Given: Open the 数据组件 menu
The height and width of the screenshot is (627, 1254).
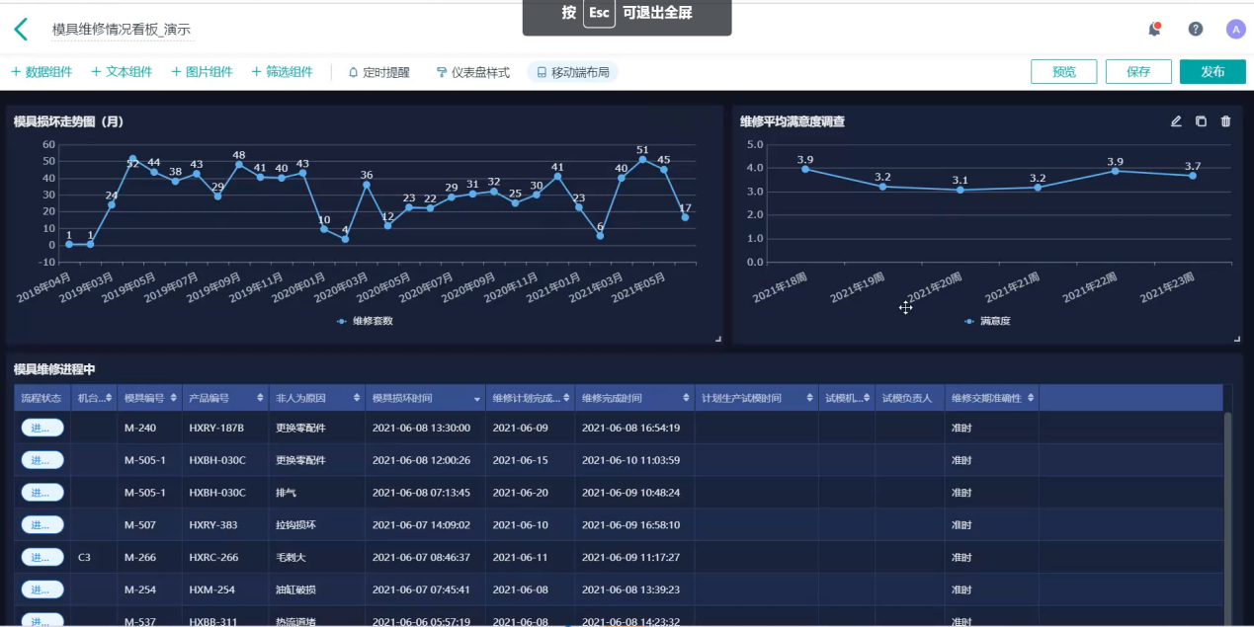Looking at the screenshot, I should point(41,71).
